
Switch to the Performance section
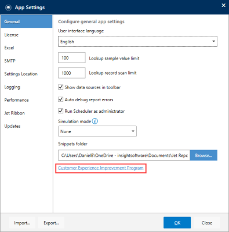(17, 100)
